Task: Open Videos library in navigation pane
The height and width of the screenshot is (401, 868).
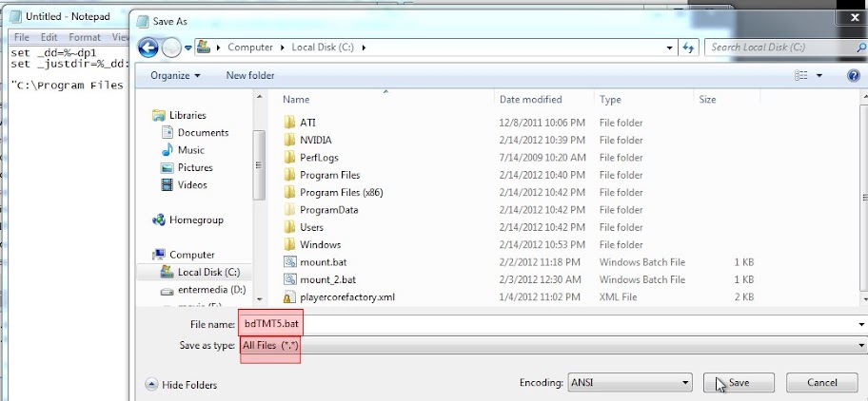Action: (x=192, y=185)
